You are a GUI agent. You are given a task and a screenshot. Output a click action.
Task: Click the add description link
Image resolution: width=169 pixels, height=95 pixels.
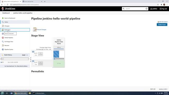[163, 22]
